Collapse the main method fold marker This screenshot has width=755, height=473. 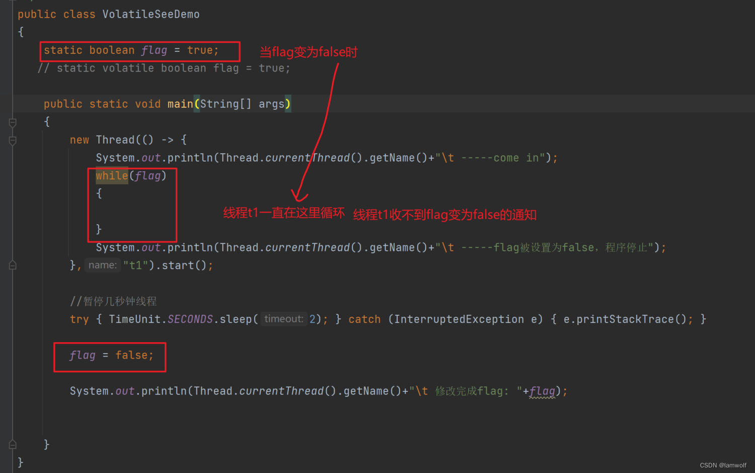(13, 122)
